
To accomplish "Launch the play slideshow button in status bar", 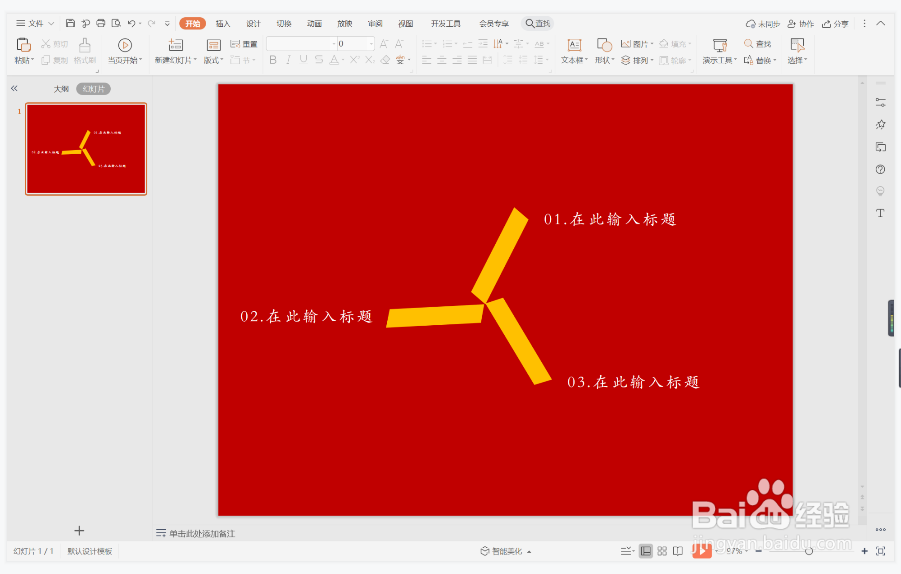I will (702, 551).
